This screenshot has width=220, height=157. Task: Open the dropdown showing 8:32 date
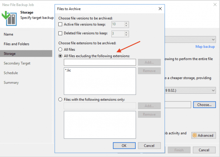[213, 90]
